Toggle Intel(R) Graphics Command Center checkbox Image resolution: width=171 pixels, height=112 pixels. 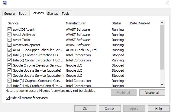(x=9, y=80)
